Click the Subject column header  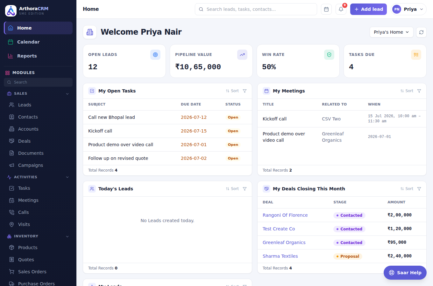(97, 104)
